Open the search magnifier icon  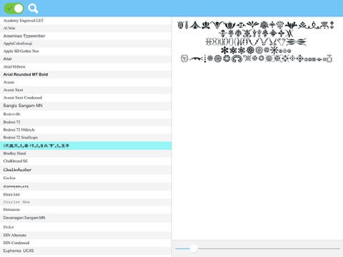click(x=33, y=9)
